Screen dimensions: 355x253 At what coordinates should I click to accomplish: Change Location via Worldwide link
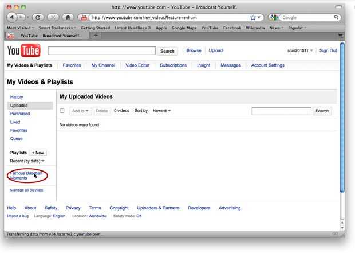pos(97,216)
